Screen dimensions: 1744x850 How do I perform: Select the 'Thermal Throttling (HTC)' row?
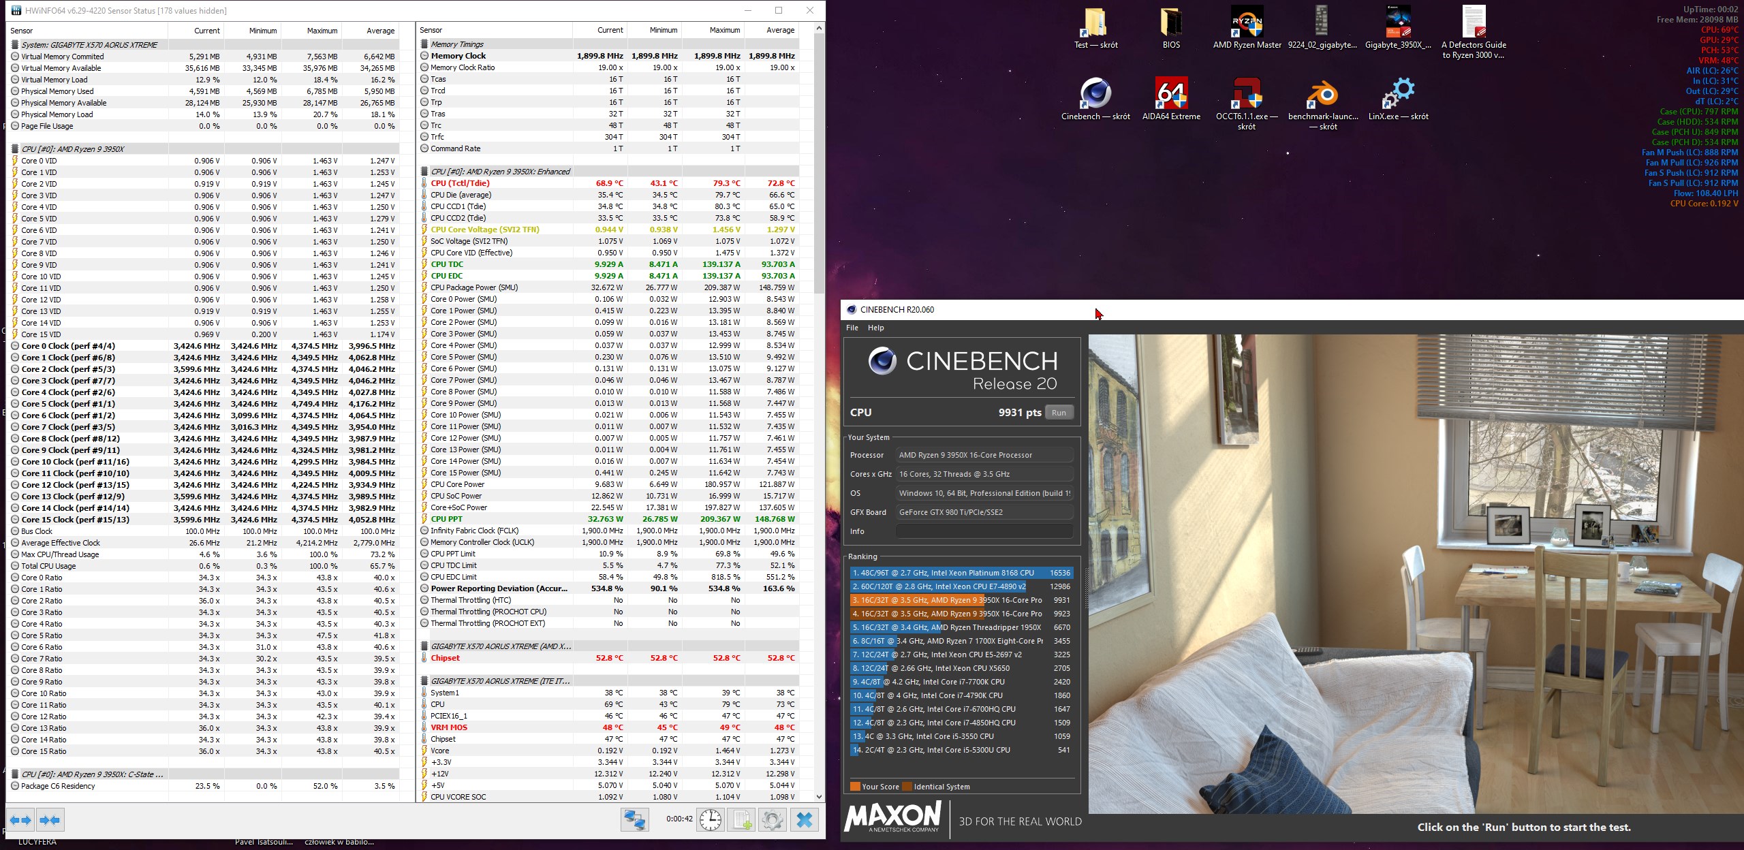pyautogui.click(x=608, y=600)
